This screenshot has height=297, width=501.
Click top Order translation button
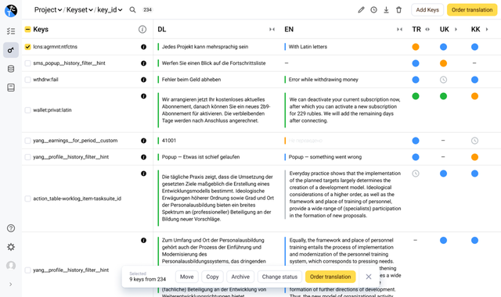tap(472, 10)
